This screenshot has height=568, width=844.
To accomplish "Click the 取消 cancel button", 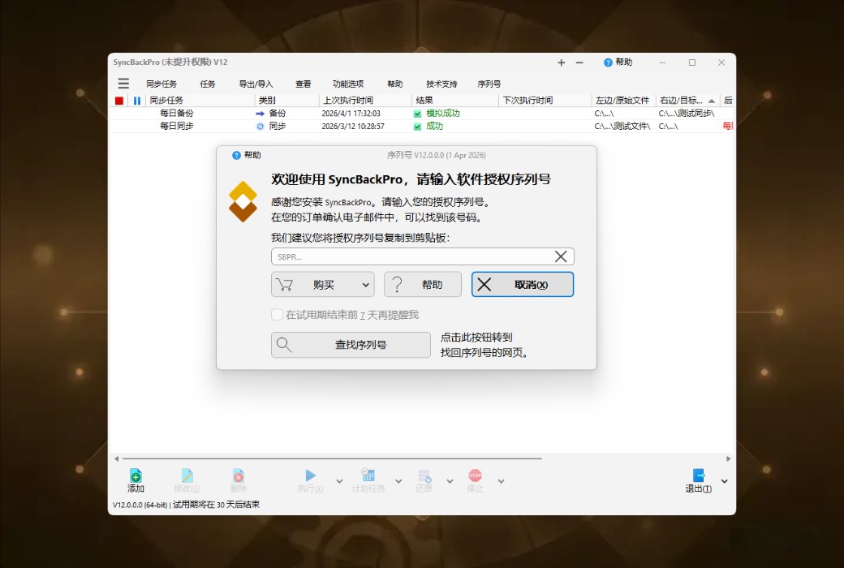I will coord(522,284).
